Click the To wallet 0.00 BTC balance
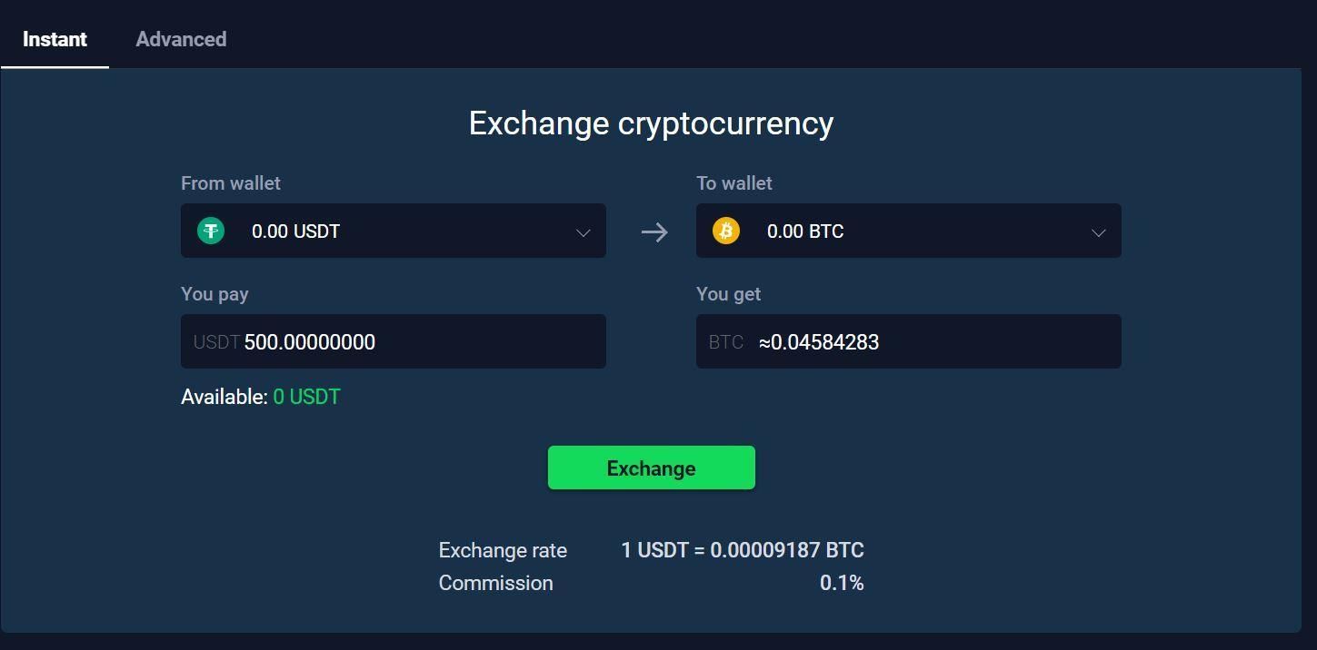The width and height of the screenshot is (1317, 650). point(805,231)
